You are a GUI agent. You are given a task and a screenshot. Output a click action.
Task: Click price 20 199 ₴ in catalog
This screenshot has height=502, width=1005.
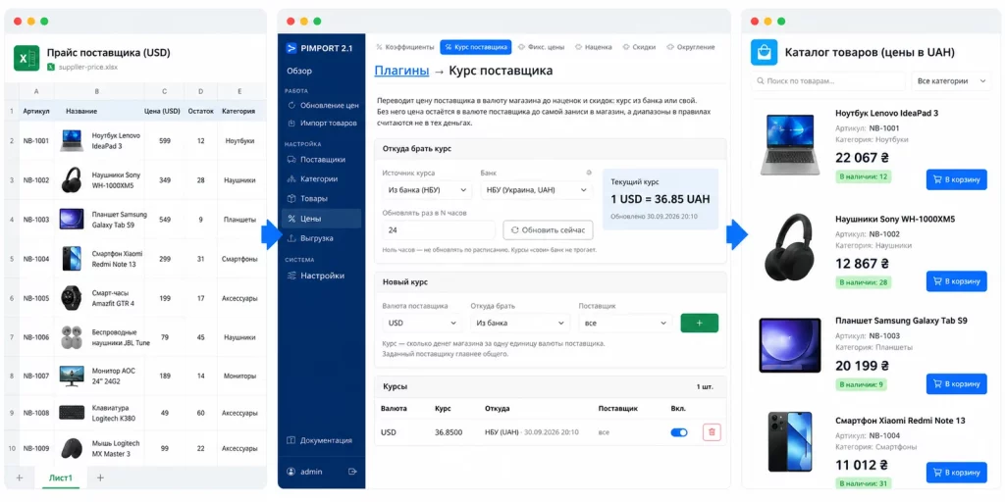point(862,366)
